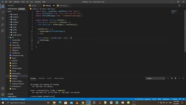The image size is (186, 105).
Task: Open the Explorer view in activity bar
Action: (x=3, y=6)
